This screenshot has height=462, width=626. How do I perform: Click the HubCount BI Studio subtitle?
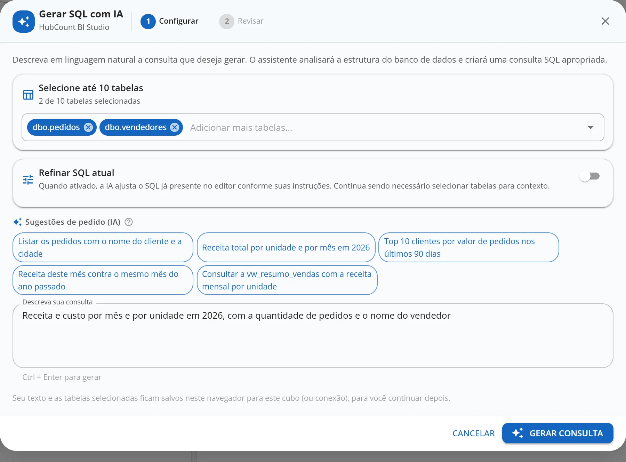pyautogui.click(x=74, y=27)
